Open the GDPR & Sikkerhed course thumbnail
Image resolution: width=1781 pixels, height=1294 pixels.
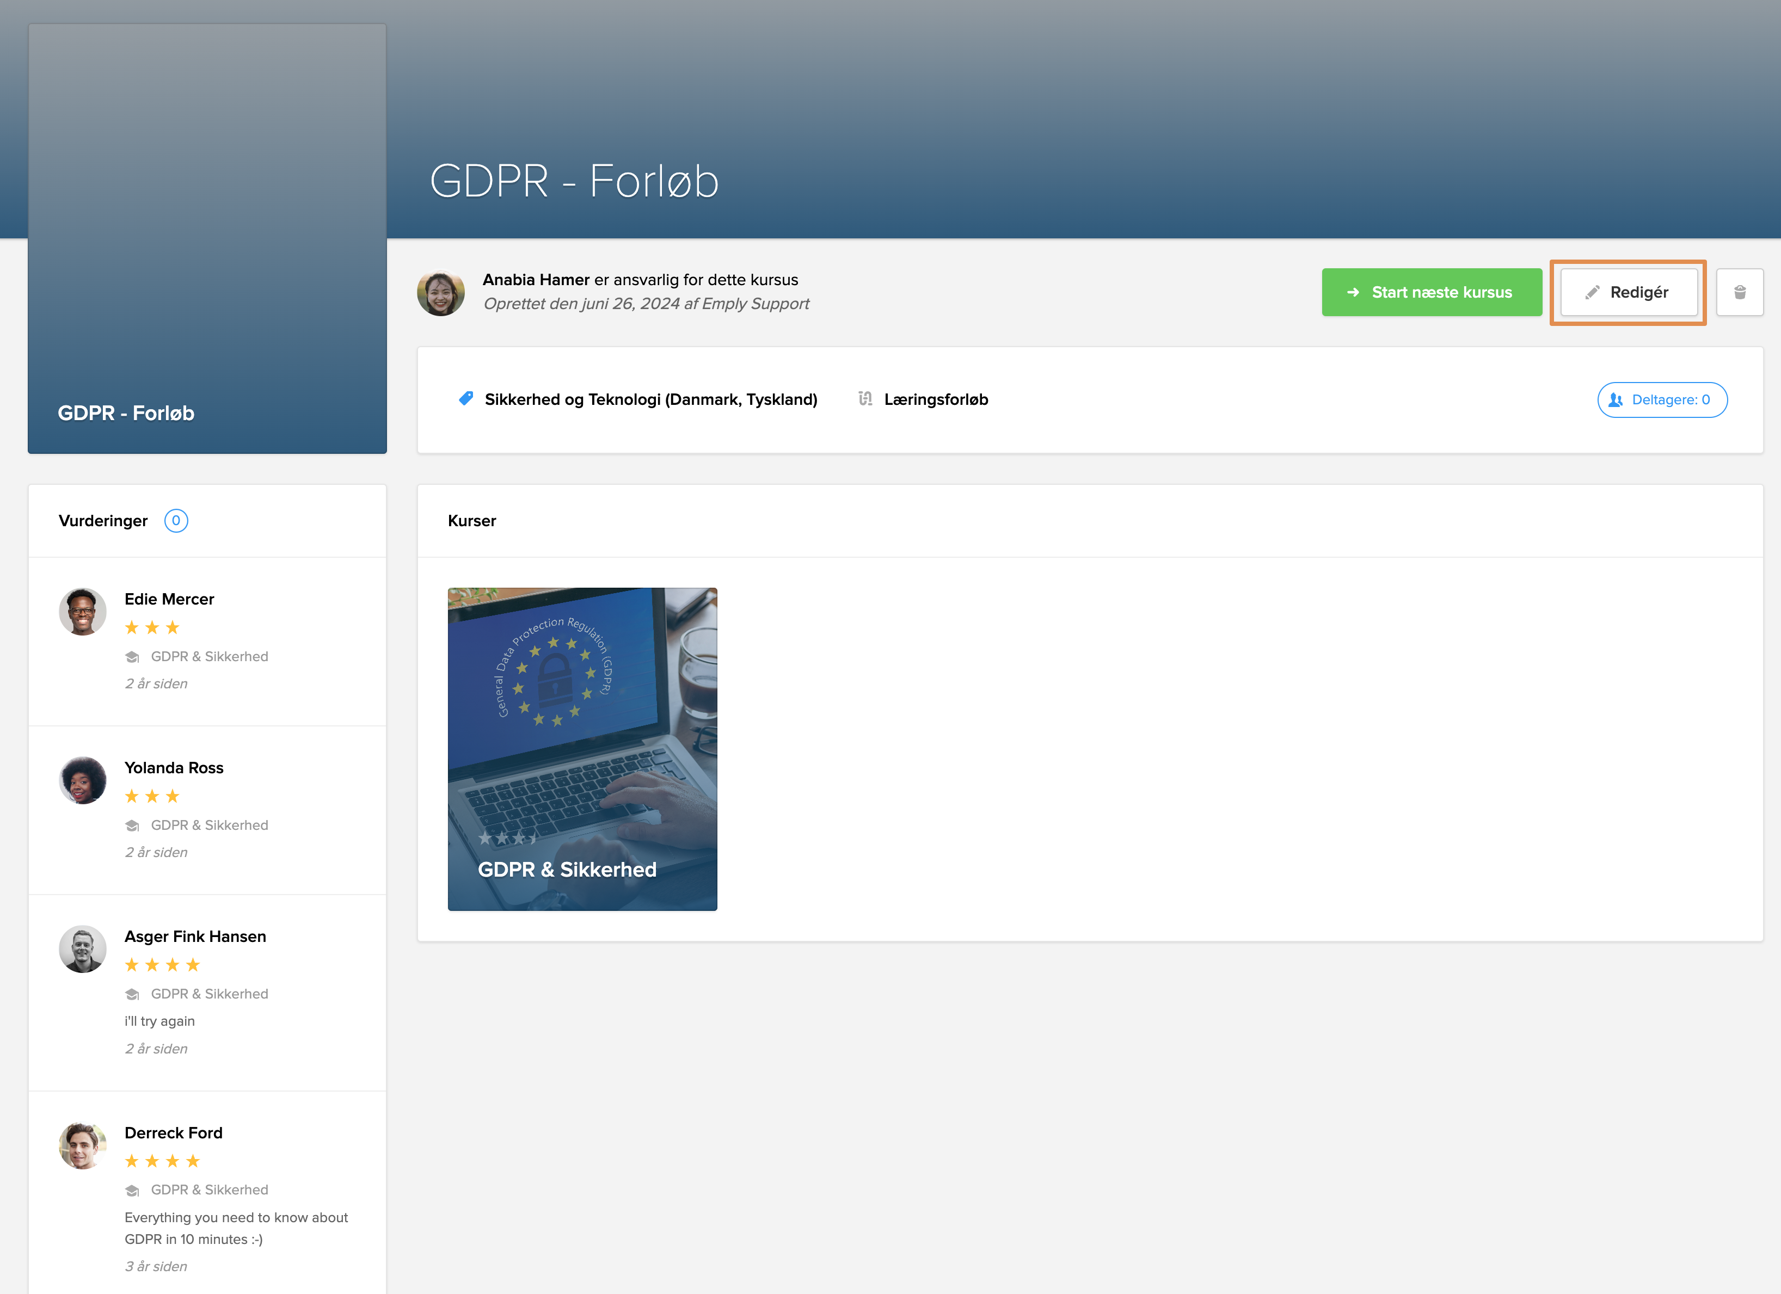(x=582, y=748)
